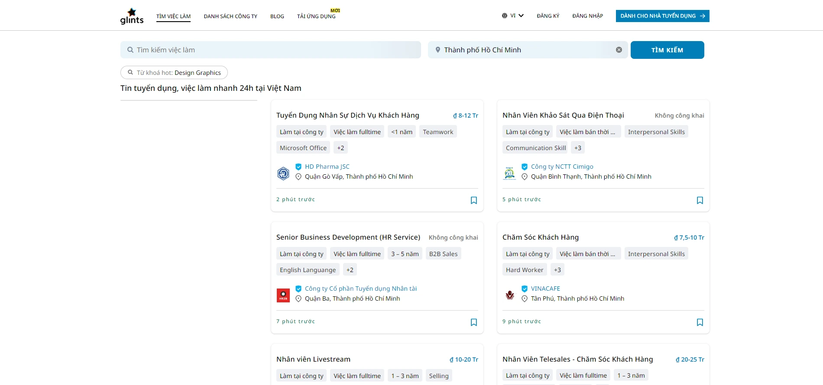Focus the Thành phố Hồ Chí Minh location field
823x385 pixels.
tap(528, 50)
